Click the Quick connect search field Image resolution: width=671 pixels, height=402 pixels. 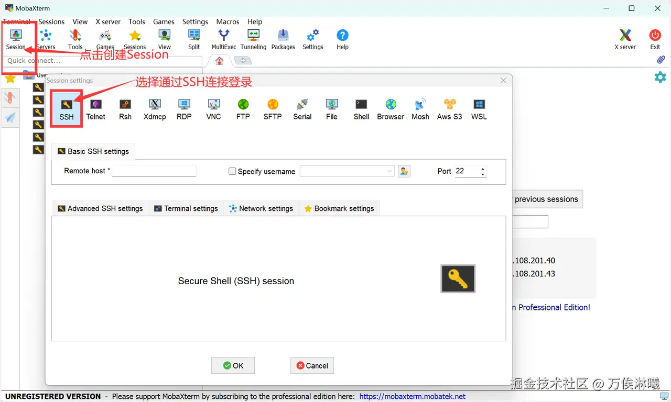click(x=102, y=61)
